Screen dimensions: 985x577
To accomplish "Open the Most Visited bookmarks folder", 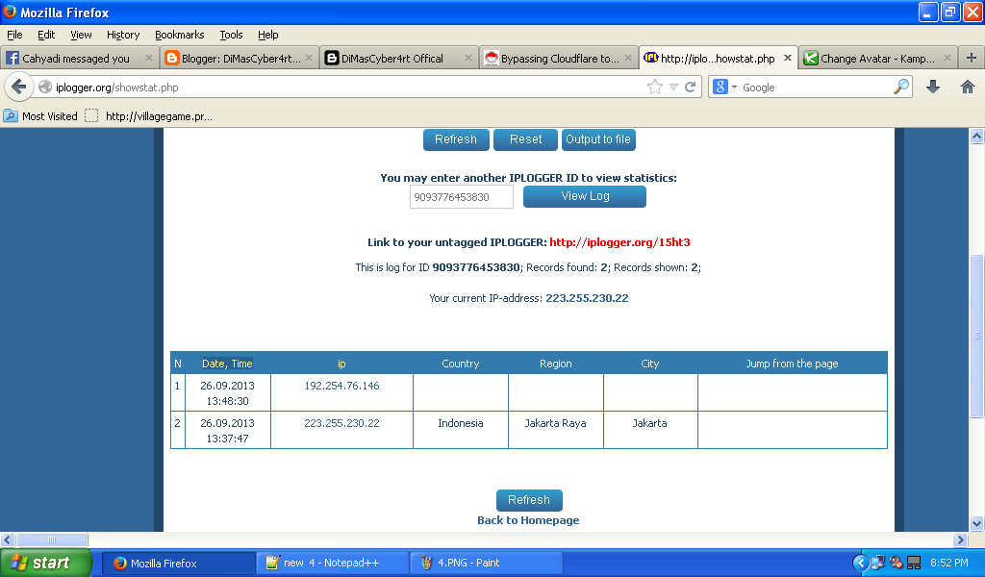I will [x=40, y=116].
